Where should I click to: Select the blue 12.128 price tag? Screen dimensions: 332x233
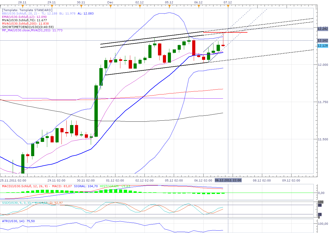click(x=322, y=46)
